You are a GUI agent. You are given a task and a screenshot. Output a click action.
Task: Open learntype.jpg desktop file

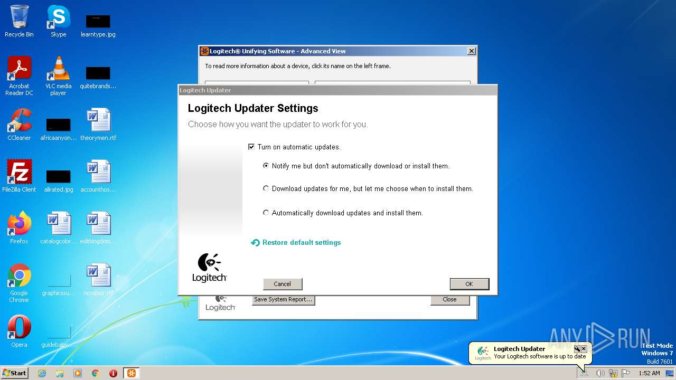pyautogui.click(x=98, y=25)
